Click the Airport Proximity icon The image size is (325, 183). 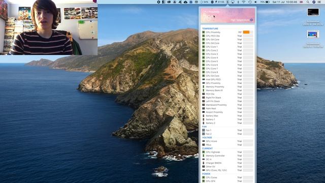point(204,112)
